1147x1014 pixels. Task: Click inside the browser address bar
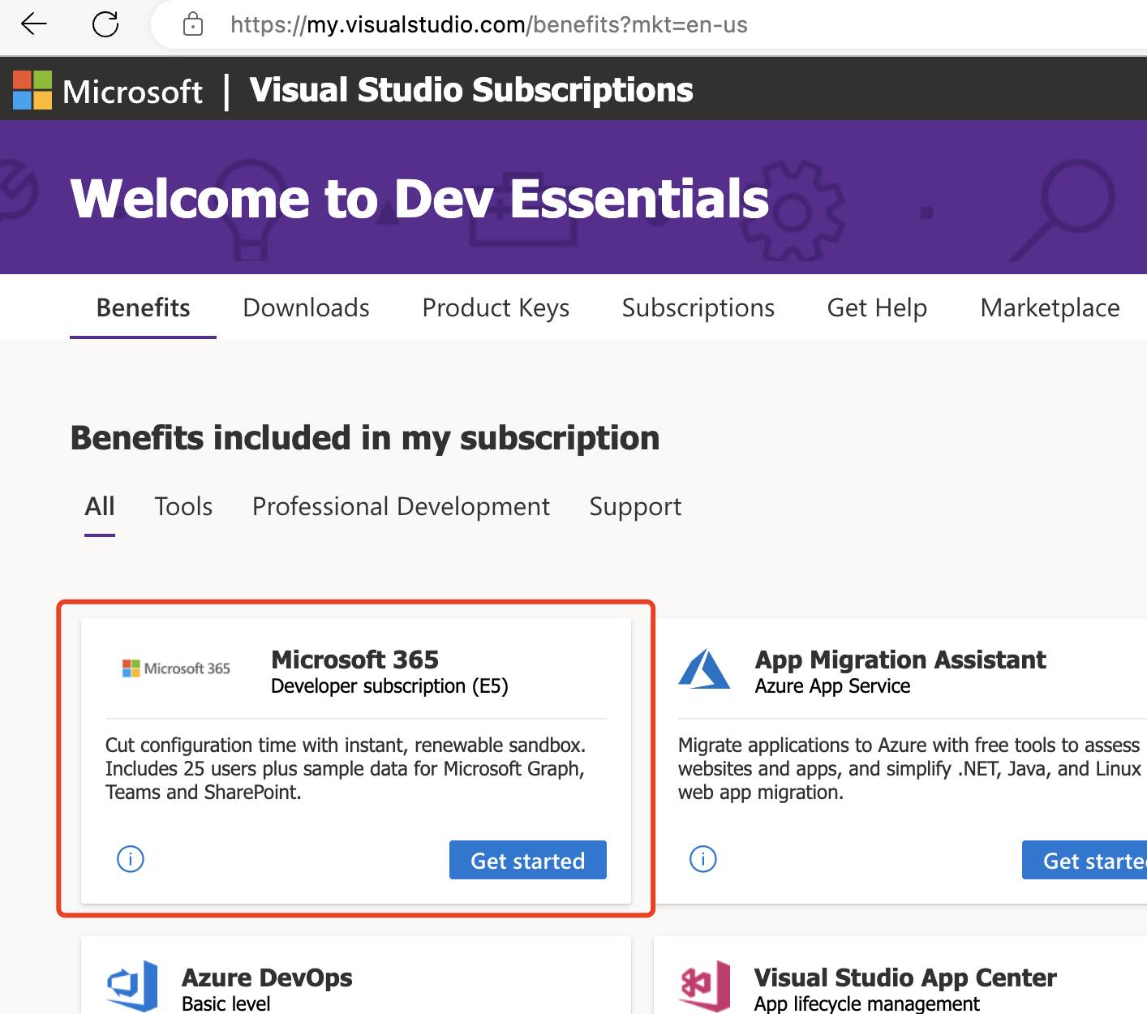pos(487,24)
